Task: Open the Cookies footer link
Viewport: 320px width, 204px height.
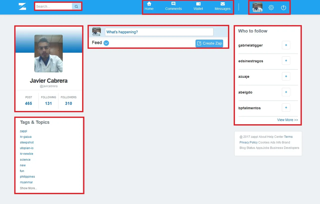Action: 264,142
